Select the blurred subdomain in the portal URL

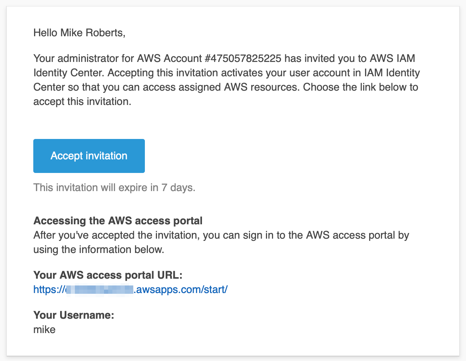coord(99,290)
